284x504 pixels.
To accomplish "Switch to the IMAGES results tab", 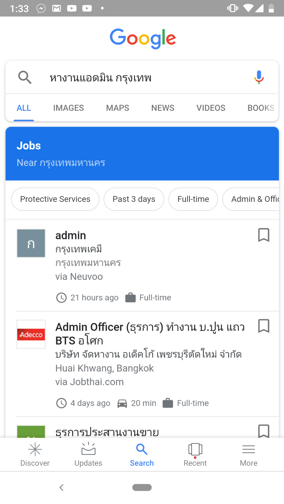I will pos(68,108).
